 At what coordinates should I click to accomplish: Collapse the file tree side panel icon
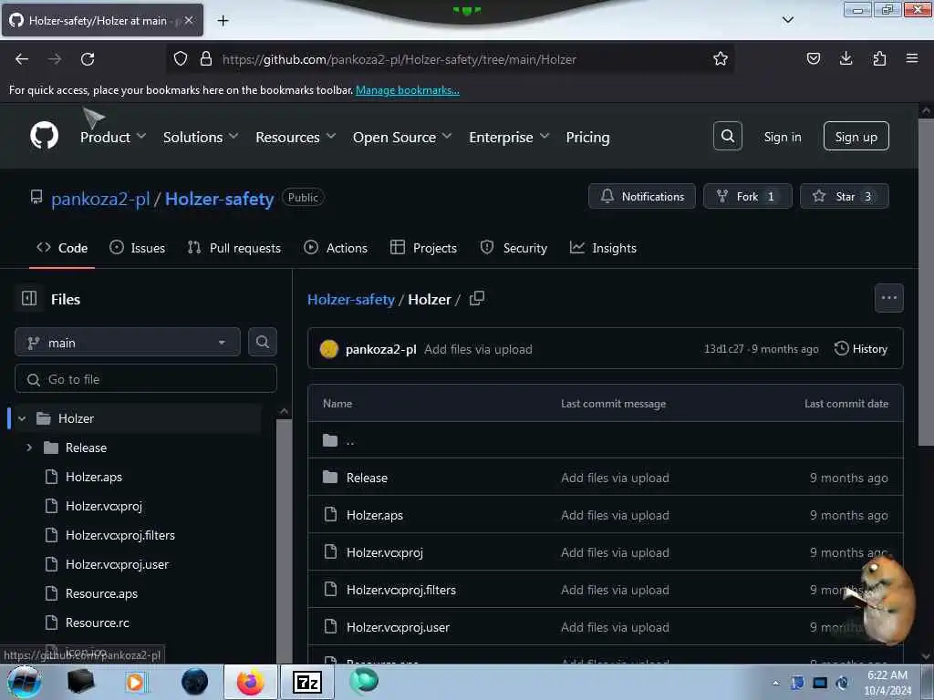[x=29, y=298]
